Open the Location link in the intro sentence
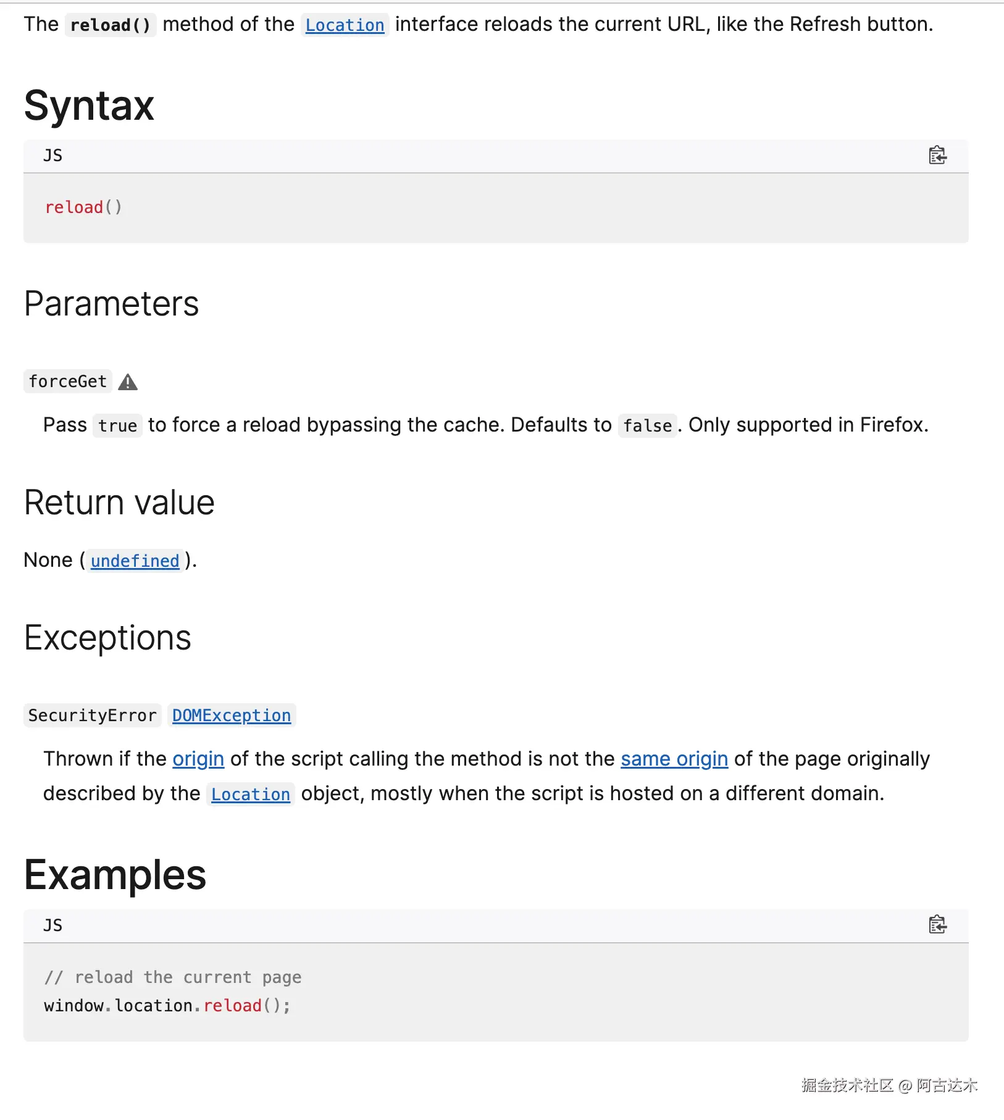This screenshot has height=1120, width=1004. click(x=345, y=25)
